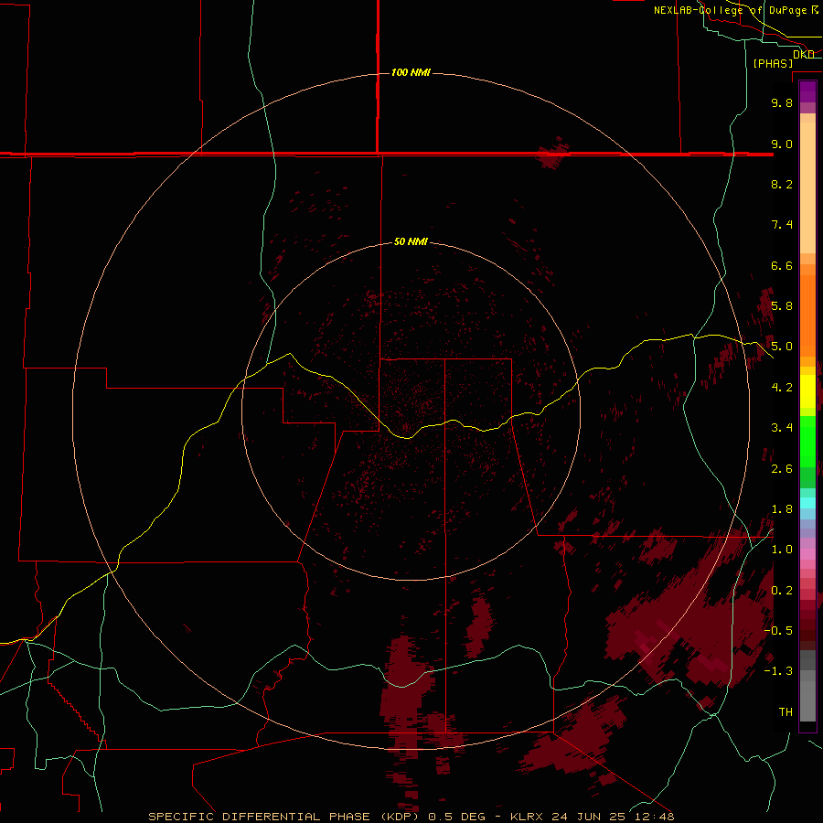
Task: Click the [PHAS] units label
Action: [773, 63]
